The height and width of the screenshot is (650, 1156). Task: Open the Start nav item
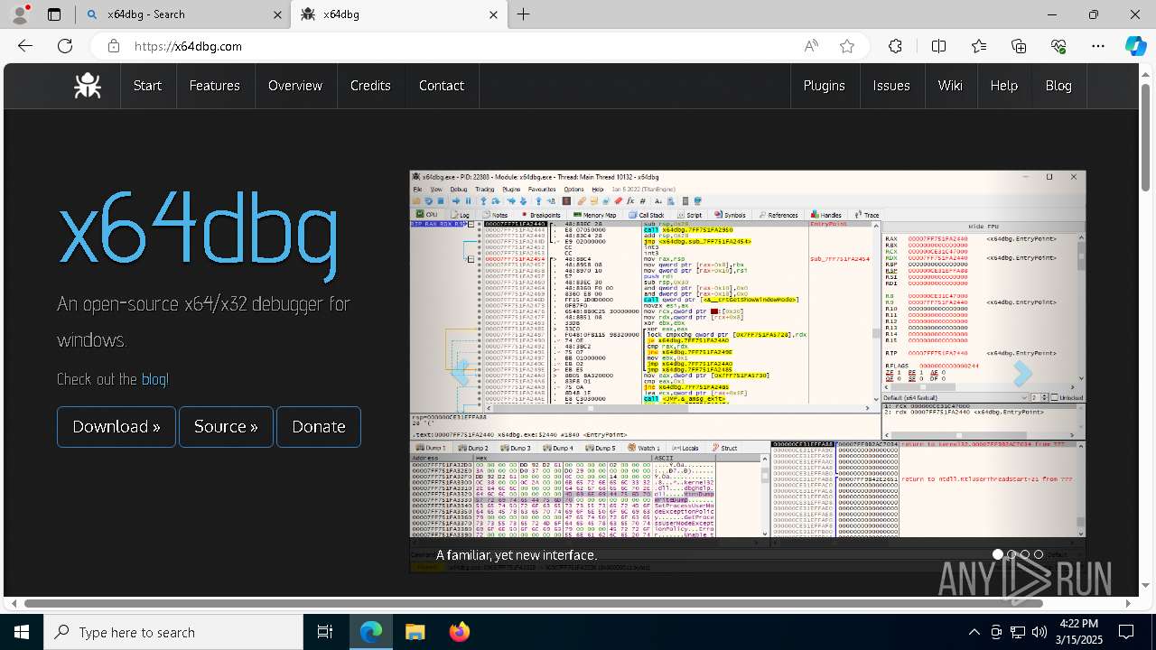coord(147,86)
